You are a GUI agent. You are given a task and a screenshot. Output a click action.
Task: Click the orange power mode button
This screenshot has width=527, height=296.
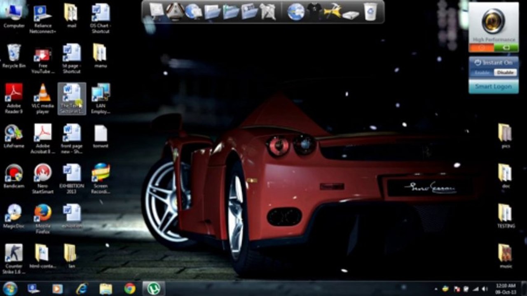coord(481,48)
